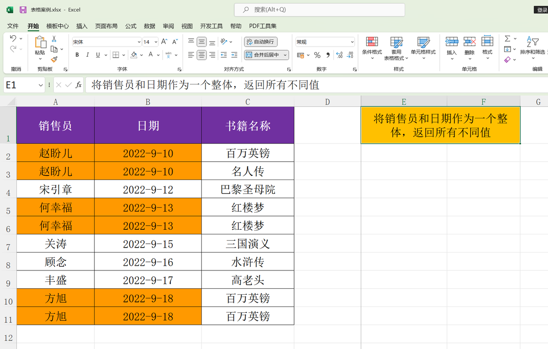Click the Decrease Indent icon
Viewport: 548px width, 349px height.
223,55
